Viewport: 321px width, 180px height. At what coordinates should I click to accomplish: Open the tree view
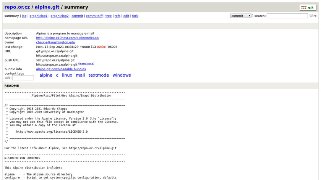[x=109, y=16]
